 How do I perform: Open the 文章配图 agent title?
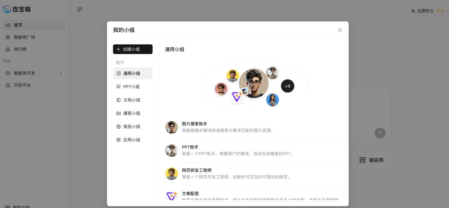click(190, 194)
